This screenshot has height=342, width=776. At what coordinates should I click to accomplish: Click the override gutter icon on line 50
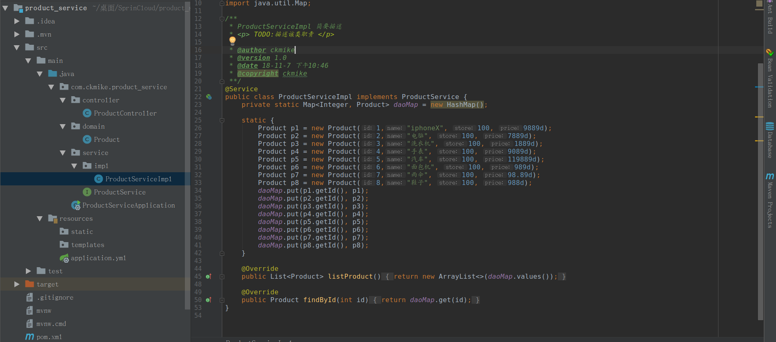coord(209,300)
